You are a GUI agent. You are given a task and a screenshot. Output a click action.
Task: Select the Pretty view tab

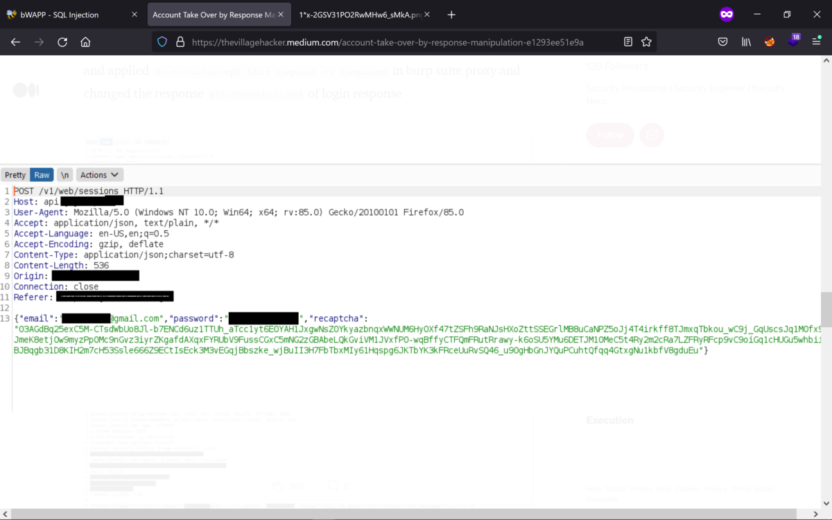(15, 175)
